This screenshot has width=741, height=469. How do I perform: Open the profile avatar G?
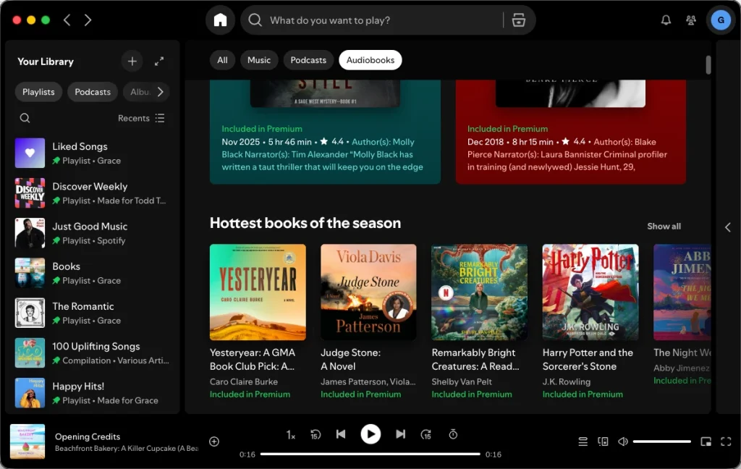(721, 20)
